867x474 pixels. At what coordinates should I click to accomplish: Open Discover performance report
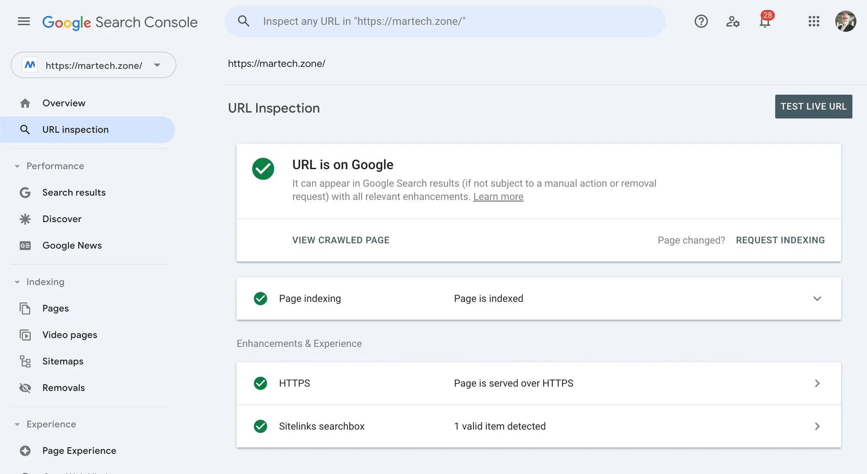[62, 219]
